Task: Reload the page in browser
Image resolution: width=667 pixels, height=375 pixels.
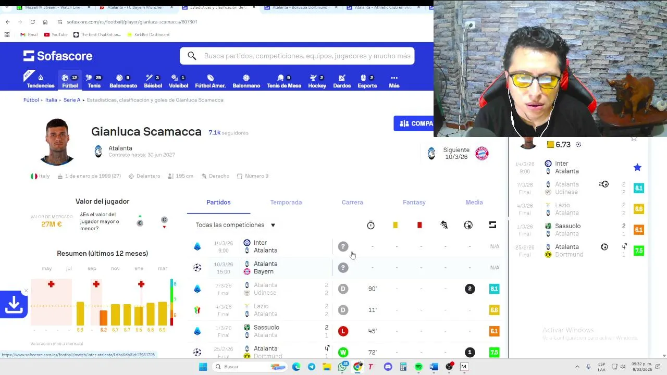Action: point(32,22)
